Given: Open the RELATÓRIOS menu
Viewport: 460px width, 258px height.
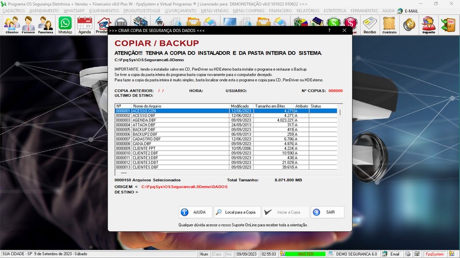Looking at the screenshot, I should (308, 11).
